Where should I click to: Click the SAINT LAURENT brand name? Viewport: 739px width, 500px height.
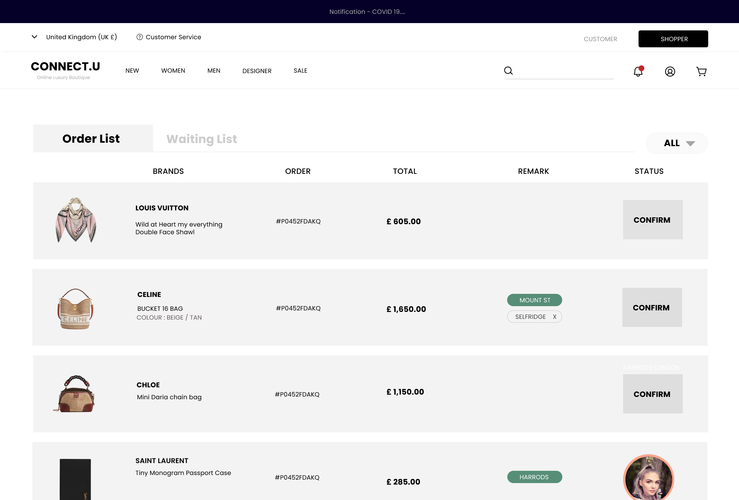(x=162, y=461)
